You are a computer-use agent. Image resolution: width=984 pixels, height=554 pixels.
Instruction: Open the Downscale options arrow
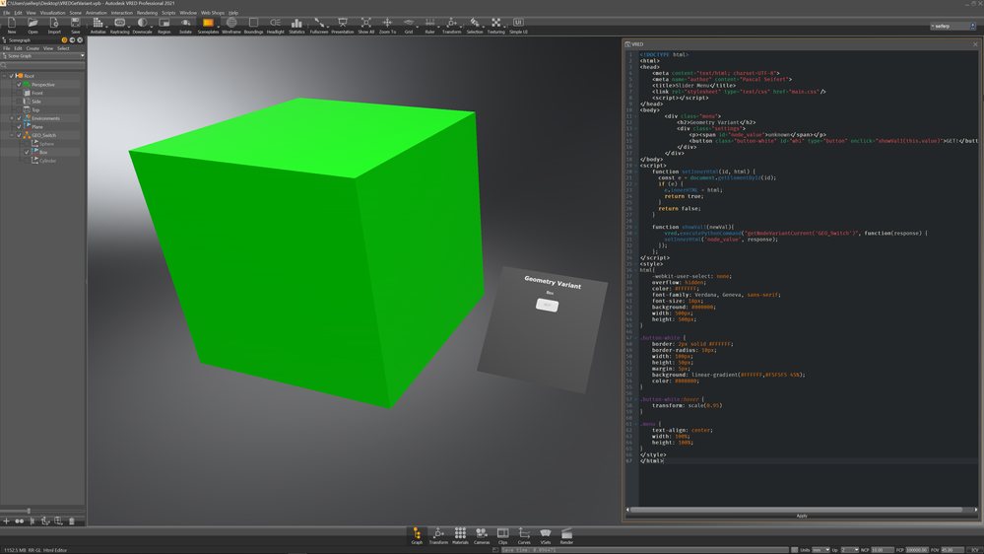coord(152,27)
